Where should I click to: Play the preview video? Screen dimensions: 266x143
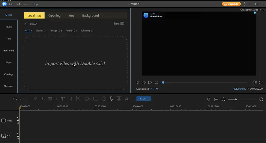pyautogui.click(x=144, y=82)
